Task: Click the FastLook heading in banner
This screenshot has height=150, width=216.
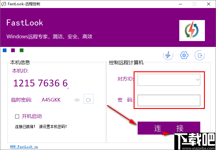Action: coord(25,23)
